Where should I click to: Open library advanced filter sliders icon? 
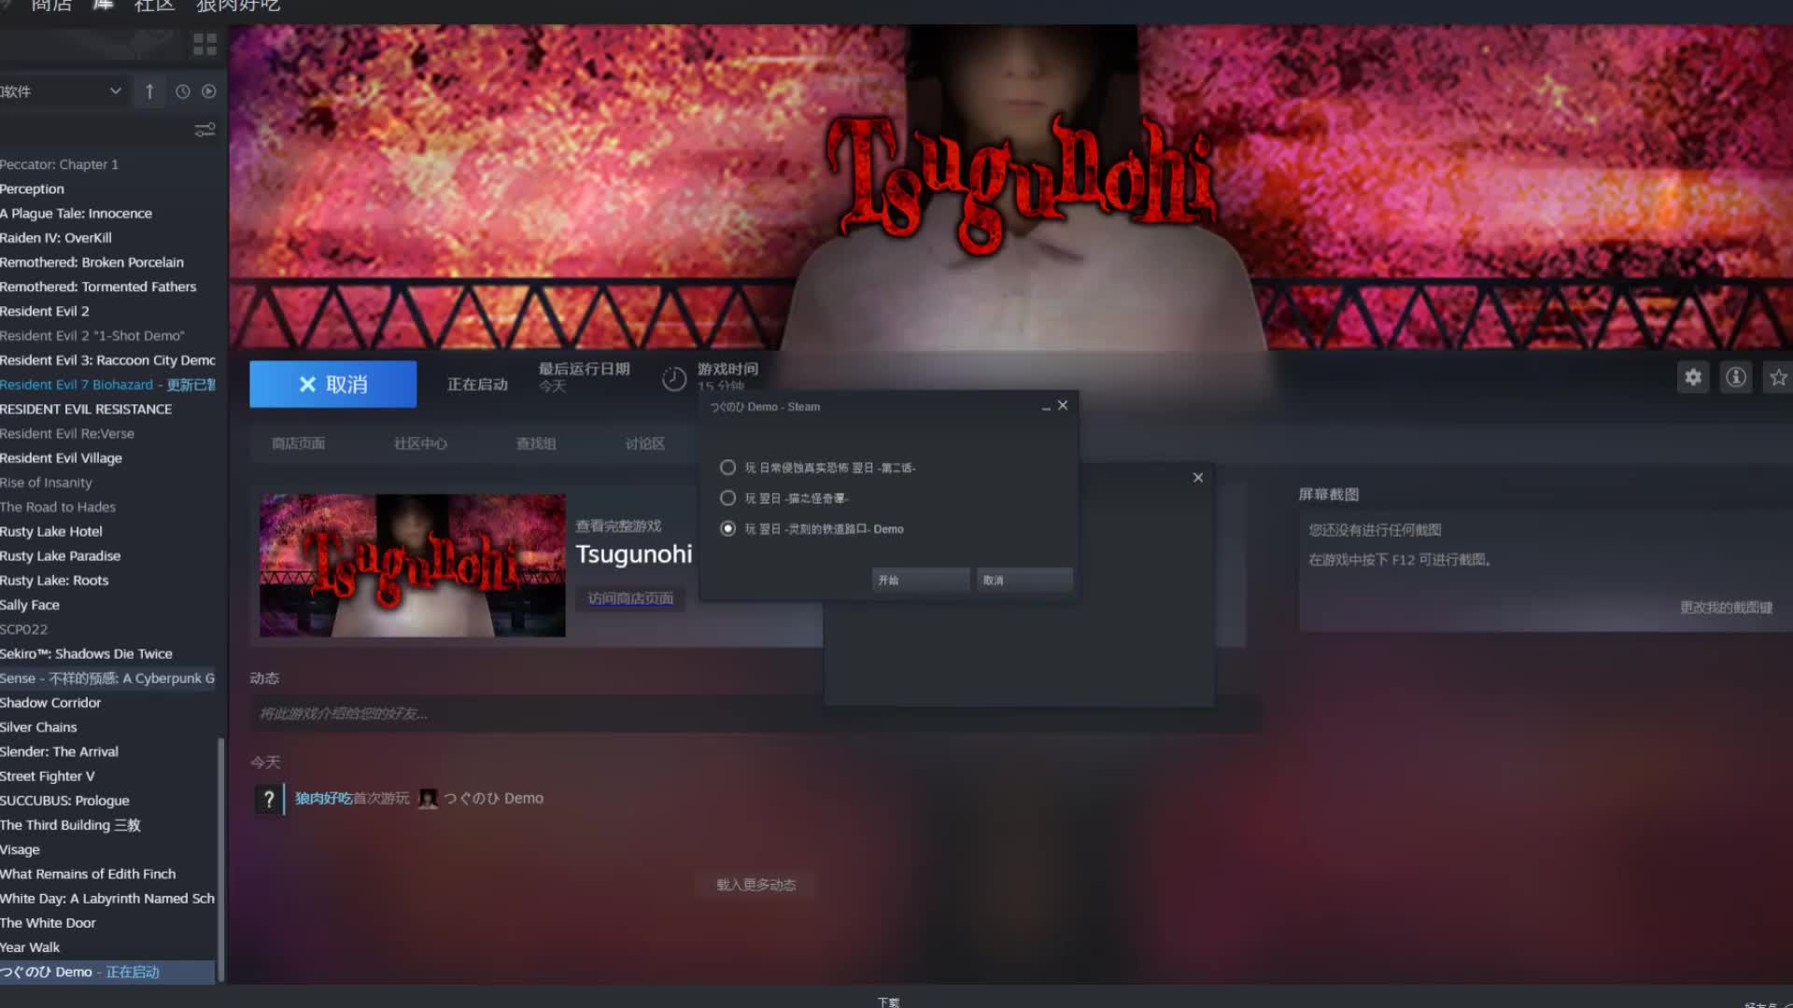click(x=205, y=130)
